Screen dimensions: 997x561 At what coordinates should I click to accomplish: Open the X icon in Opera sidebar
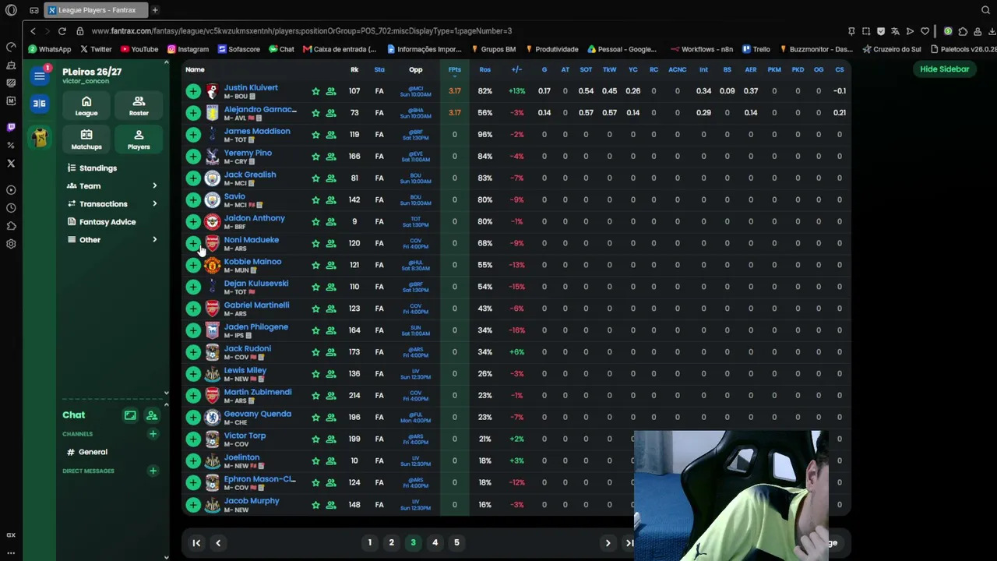[11, 164]
